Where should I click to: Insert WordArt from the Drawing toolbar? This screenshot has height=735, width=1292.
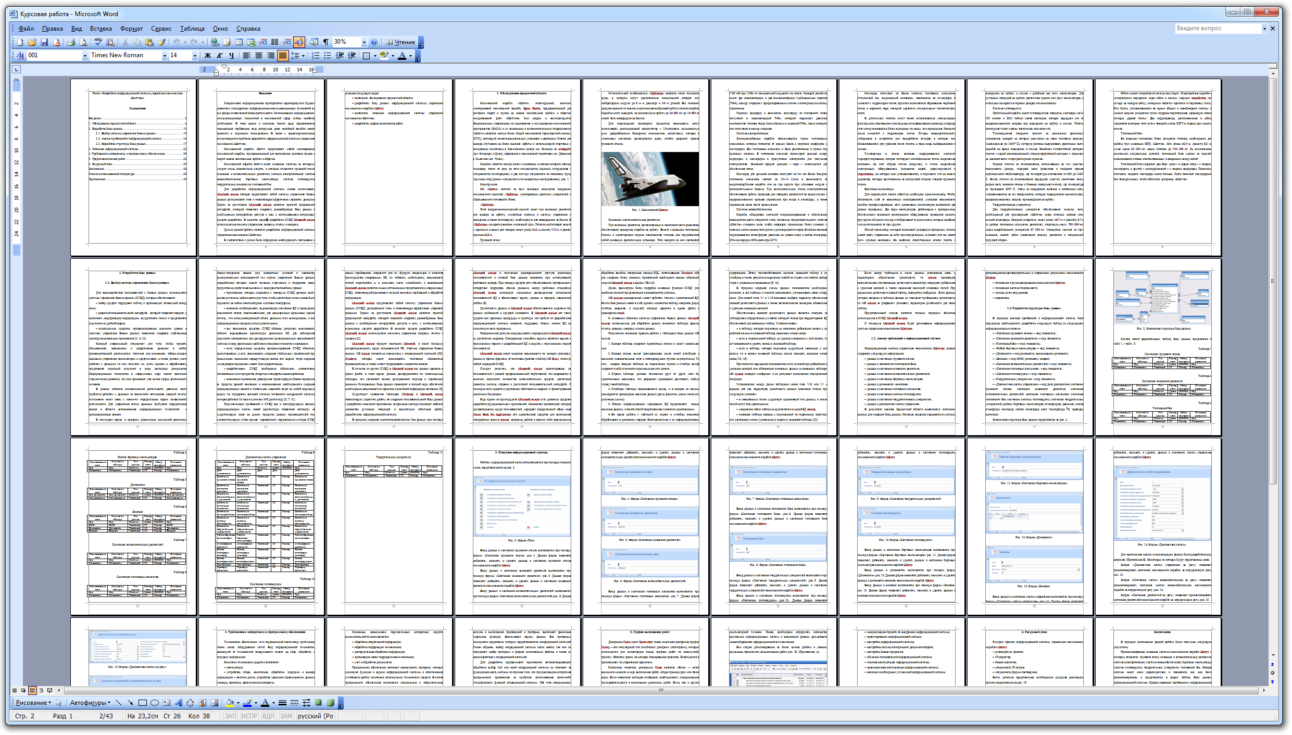coord(179,703)
